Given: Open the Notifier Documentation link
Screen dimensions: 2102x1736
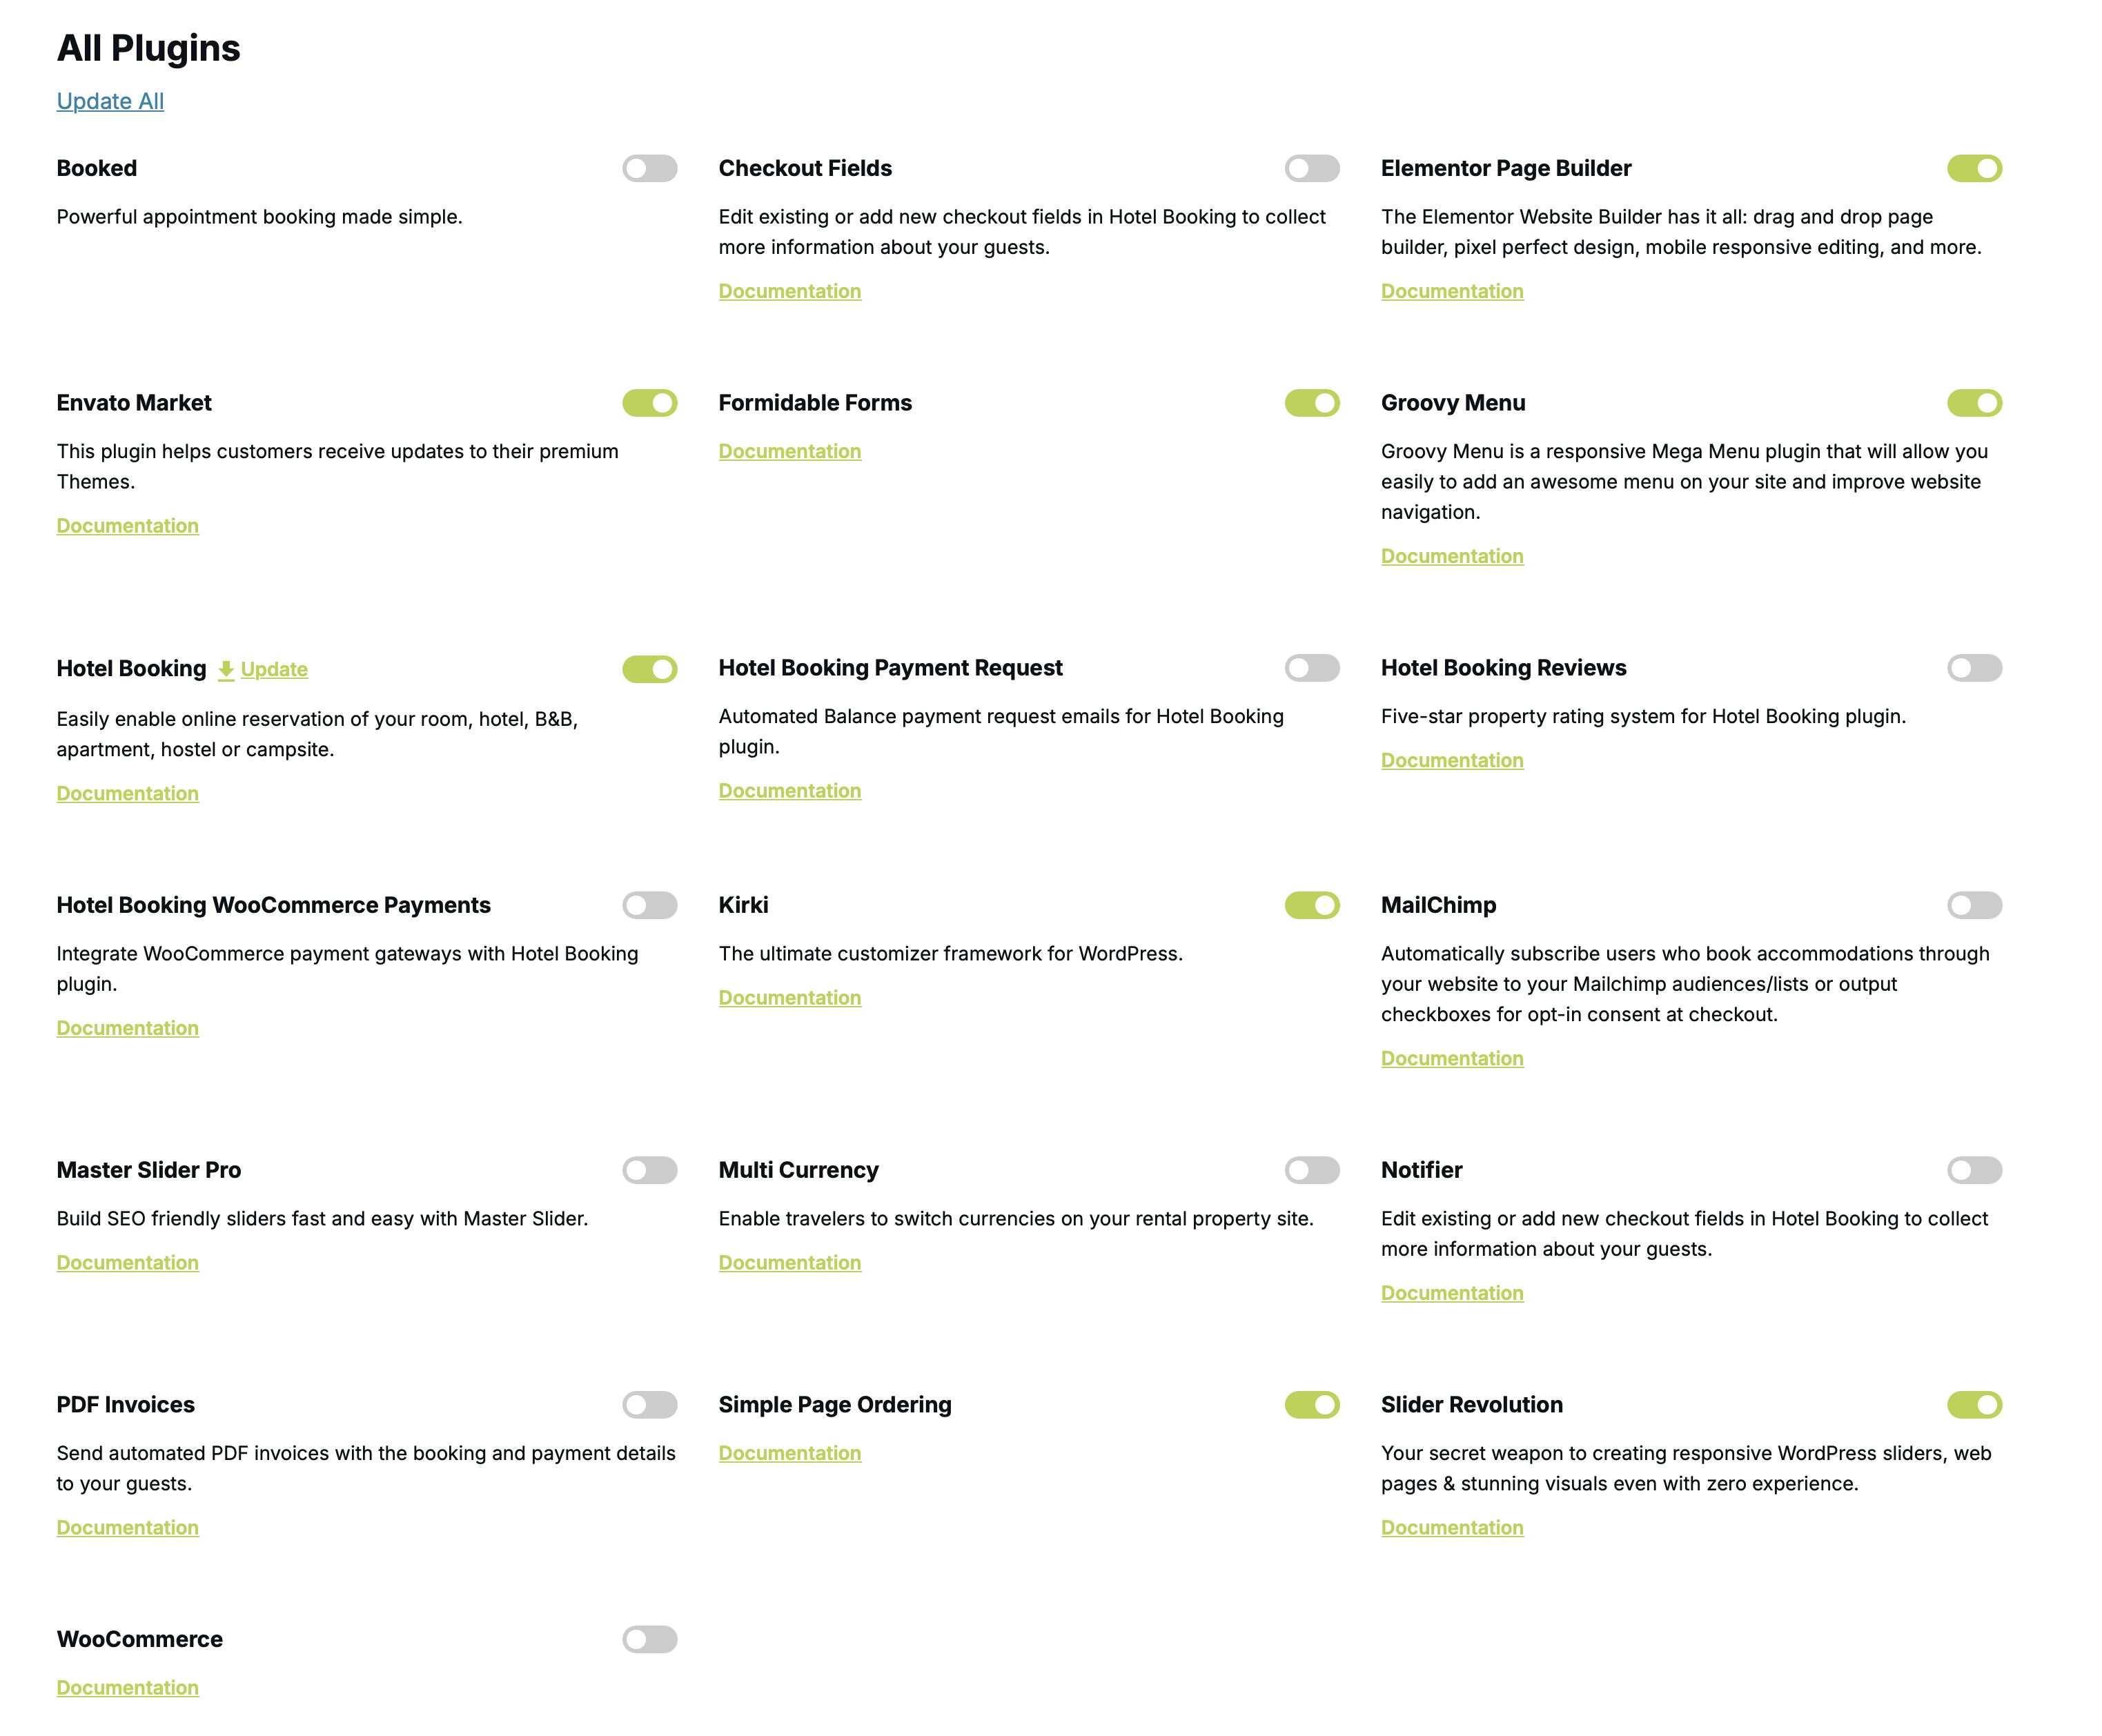Looking at the screenshot, I should pos(1452,1293).
